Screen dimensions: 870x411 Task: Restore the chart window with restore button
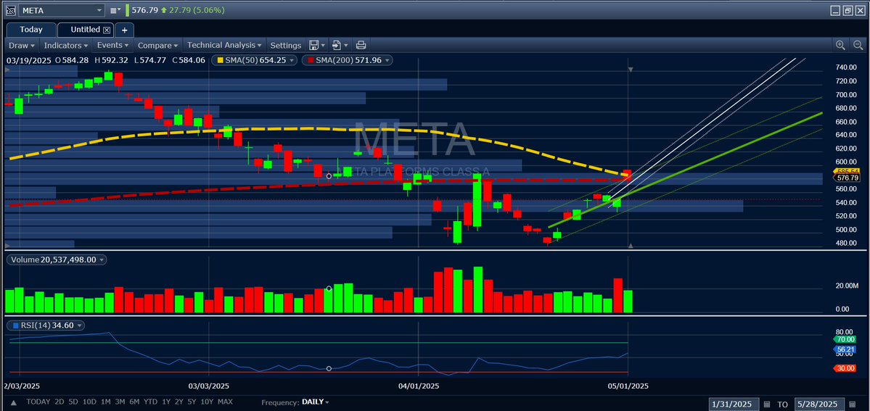(x=848, y=10)
